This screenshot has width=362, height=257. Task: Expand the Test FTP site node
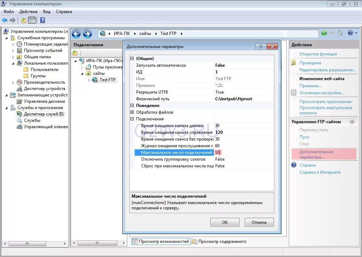(89, 80)
